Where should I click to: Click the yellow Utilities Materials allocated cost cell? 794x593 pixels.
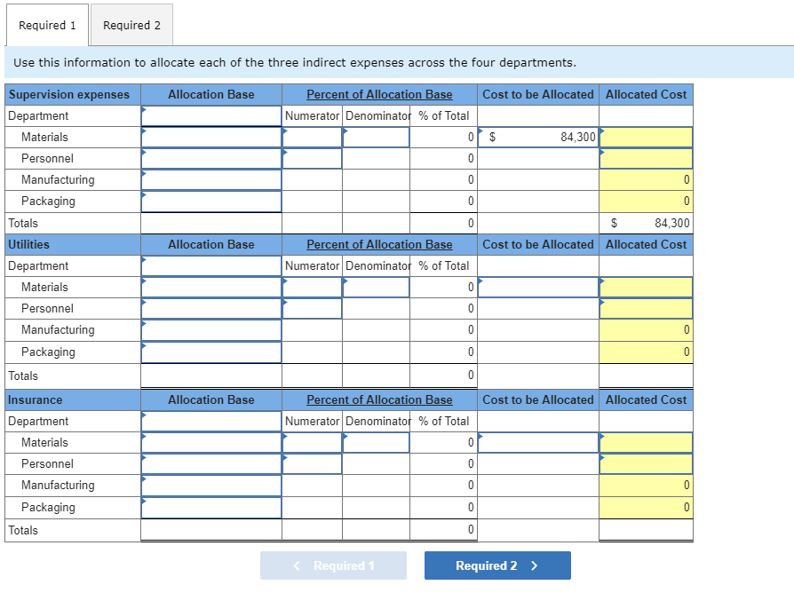646,287
